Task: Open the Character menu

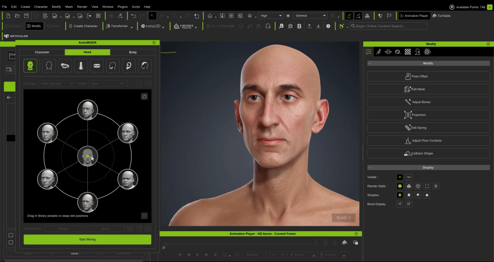Action: pos(41,7)
